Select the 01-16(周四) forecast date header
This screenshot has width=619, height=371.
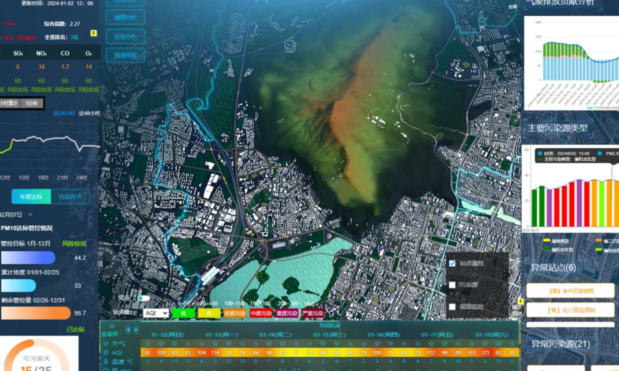[x=384, y=334]
